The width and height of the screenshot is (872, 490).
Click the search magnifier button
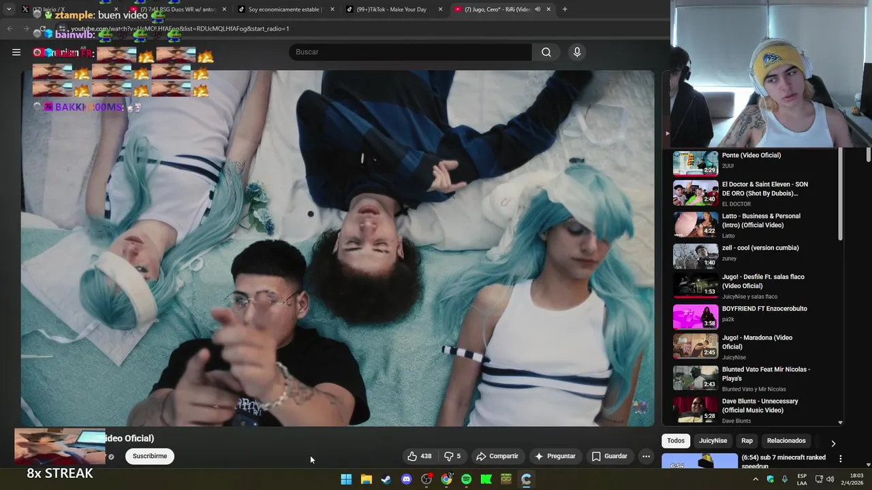pyautogui.click(x=546, y=52)
